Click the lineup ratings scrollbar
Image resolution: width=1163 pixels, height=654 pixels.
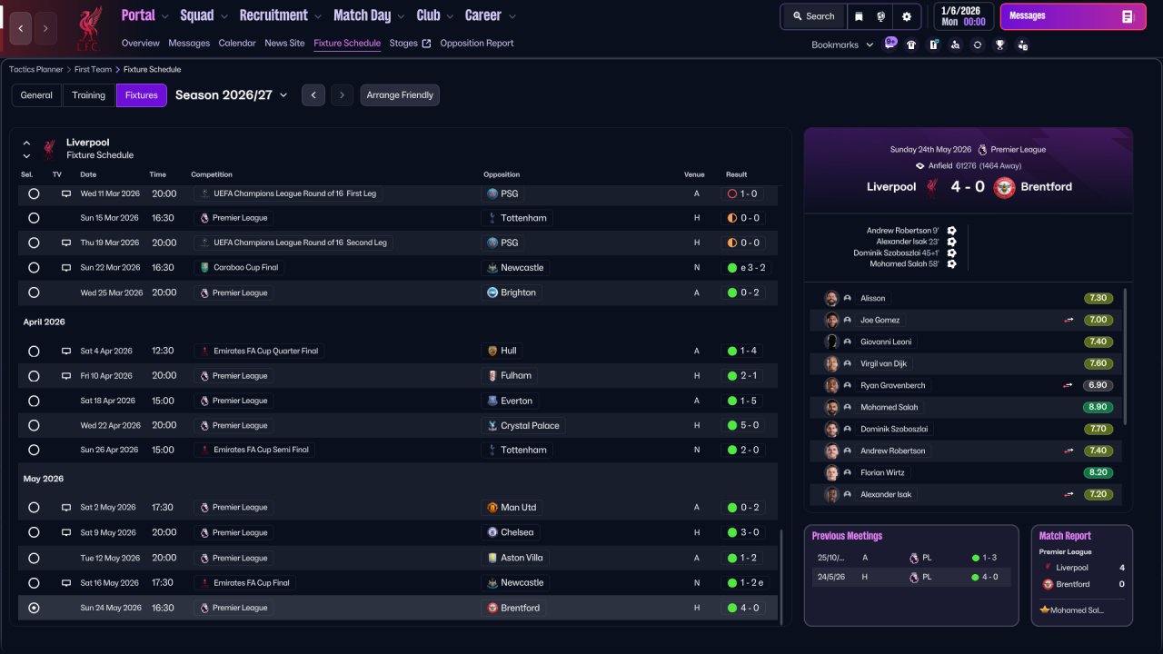click(1125, 356)
